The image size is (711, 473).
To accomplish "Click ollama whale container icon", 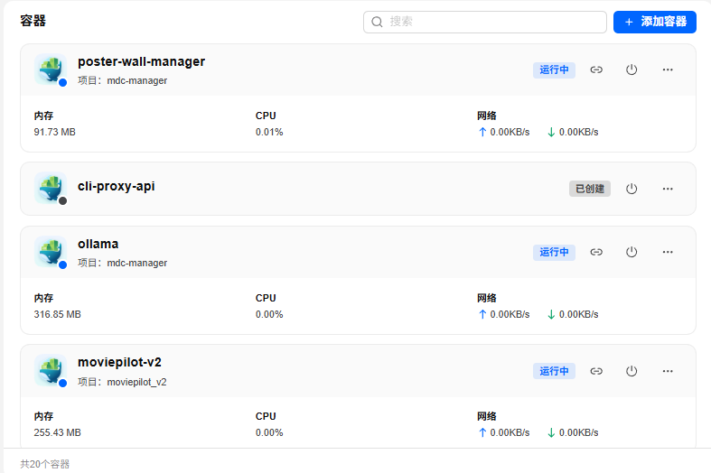I will (51, 252).
